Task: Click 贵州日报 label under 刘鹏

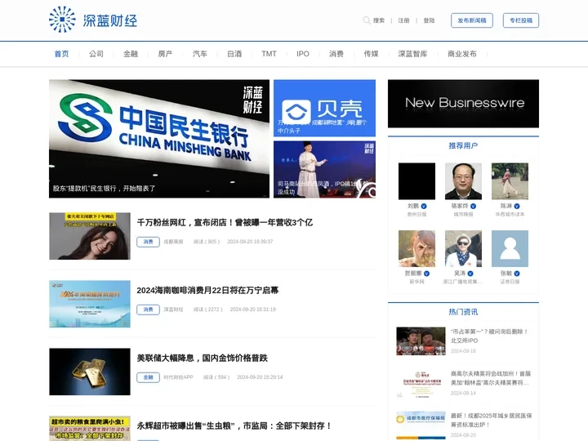Action: click(x=416, y=215)
